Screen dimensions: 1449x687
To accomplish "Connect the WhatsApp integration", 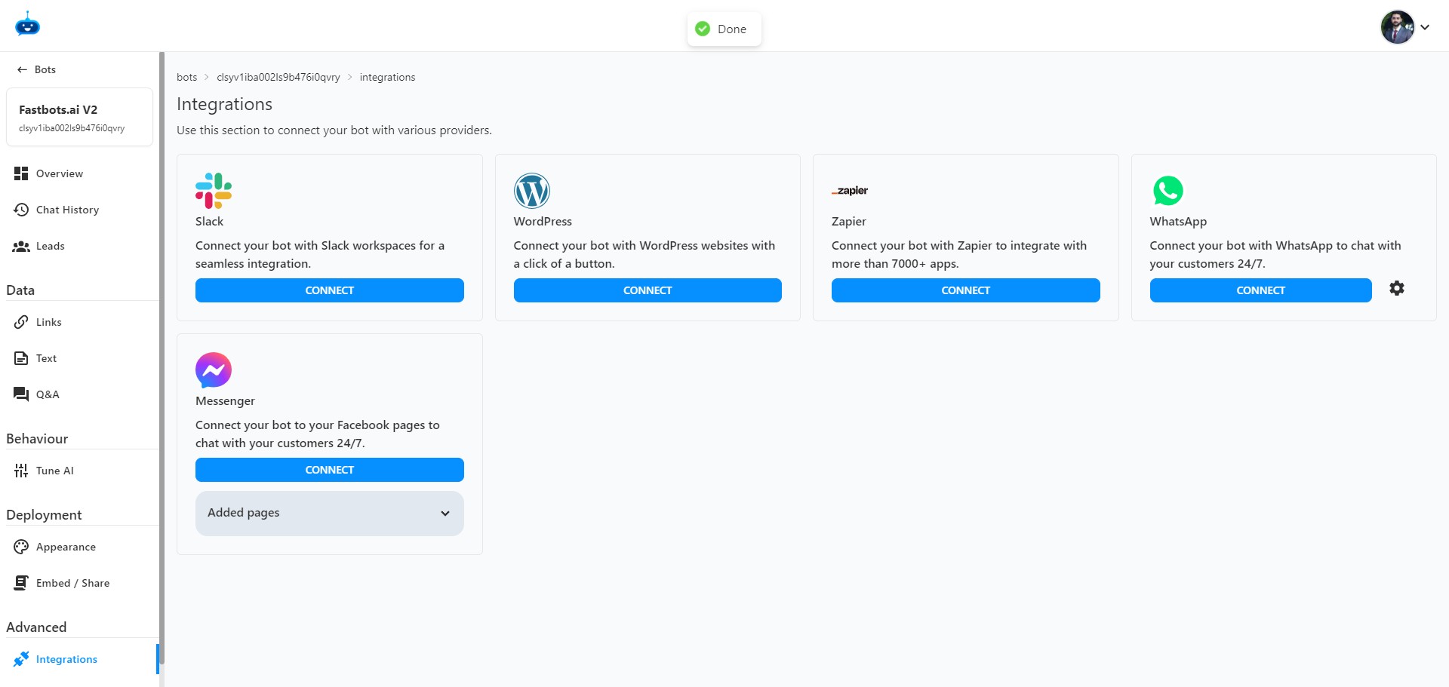I will click(x=1260, y=290).
